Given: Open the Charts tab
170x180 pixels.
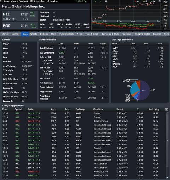Looking at the screenshot, I should point(34,34).
